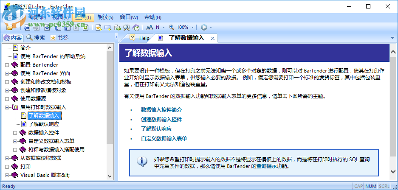Viewport: 398px width, 190px height.
Task: Expand the 将秤与数据输入搭配使用 node
Action: [15, 150]
